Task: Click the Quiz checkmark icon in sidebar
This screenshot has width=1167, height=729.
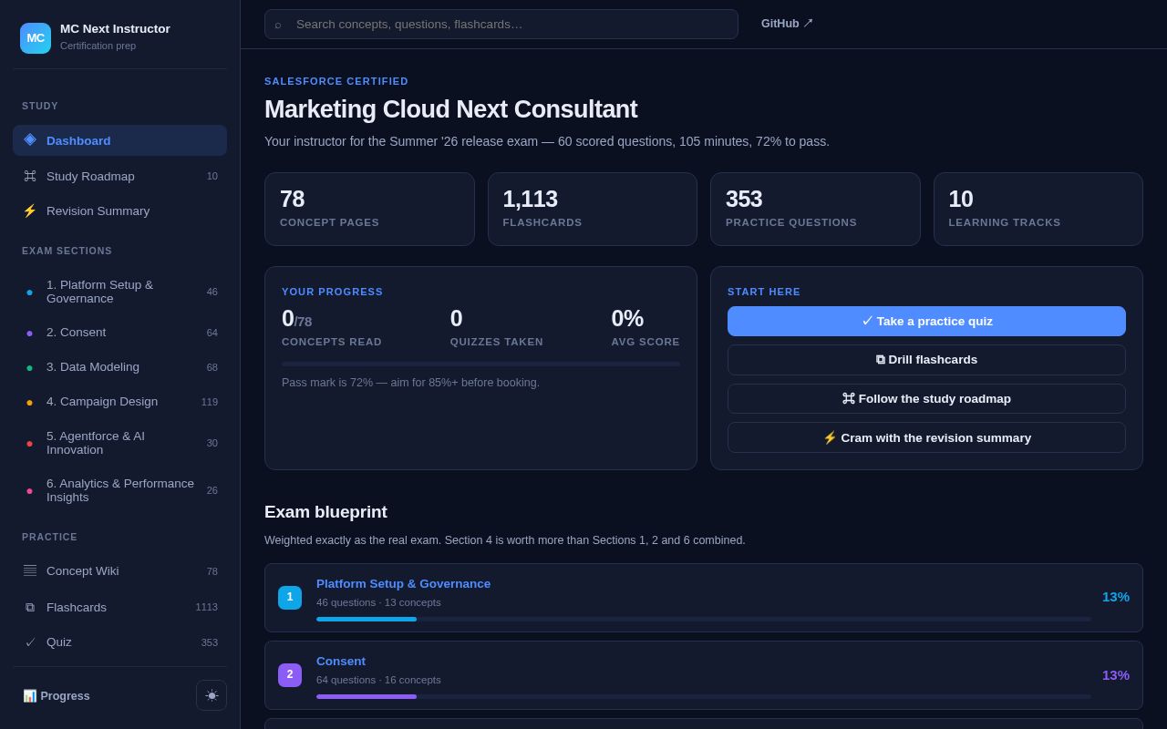Action: coord(30,642)
